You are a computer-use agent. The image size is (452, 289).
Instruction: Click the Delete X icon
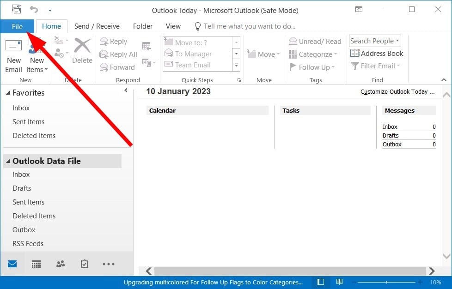(82, 46)
